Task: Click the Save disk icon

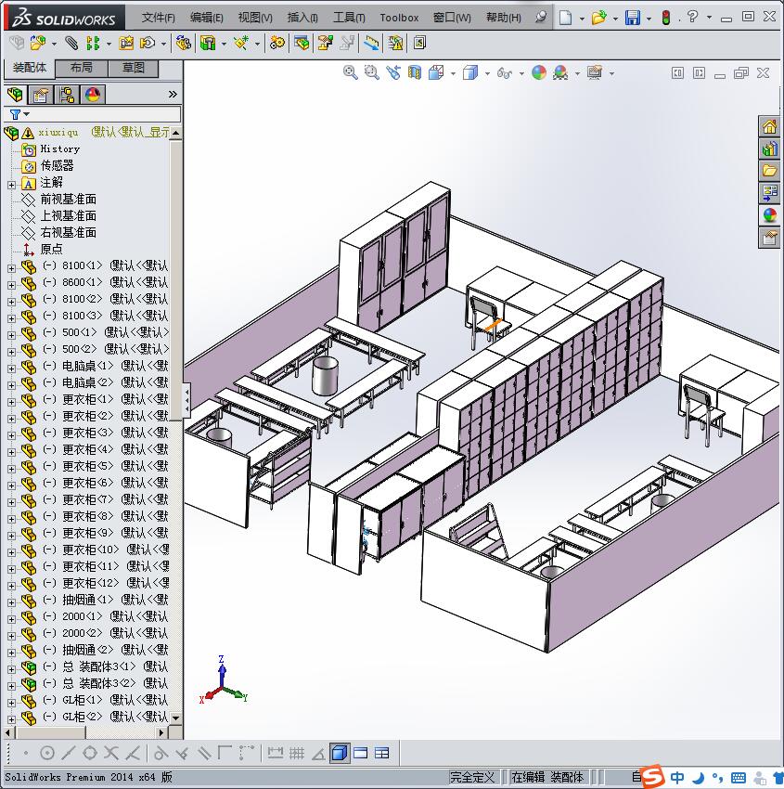Action: tap(632, 18)
